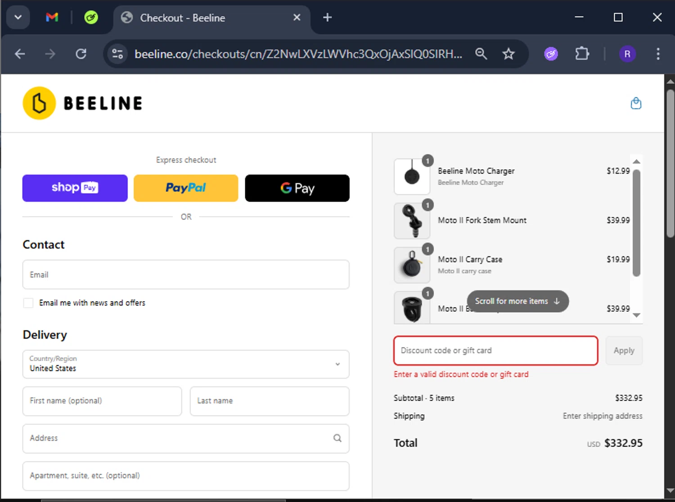Open the zoom magnifier icon

[x=481, y=54]
